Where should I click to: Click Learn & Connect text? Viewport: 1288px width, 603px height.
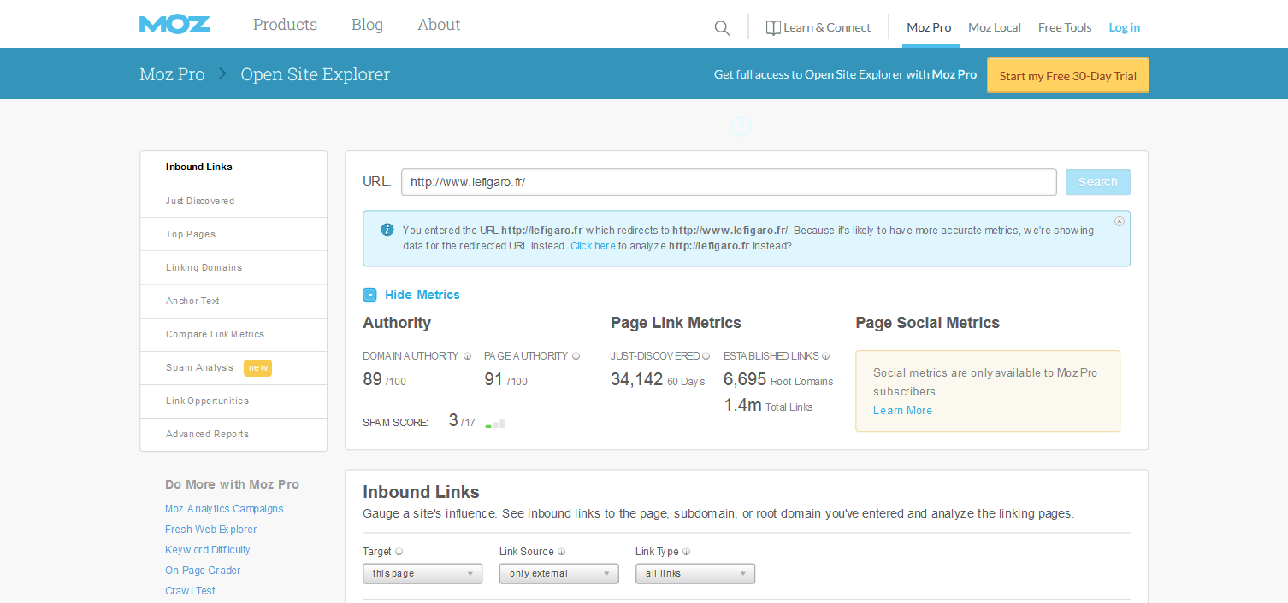point(827,27)
